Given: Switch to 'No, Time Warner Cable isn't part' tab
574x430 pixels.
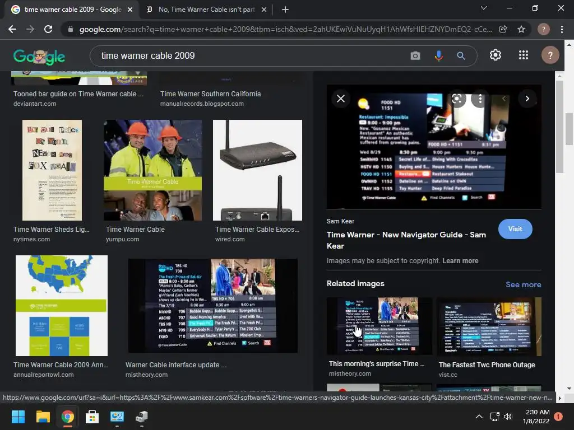Looking at the screenshot, I should pos(206,10).
